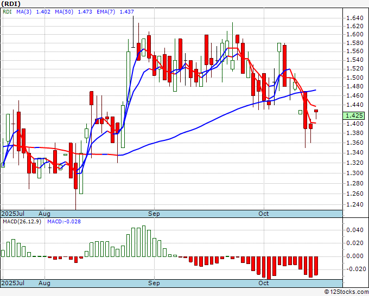The height and width of the screenshot is (296, 369).
Task: Click the 1.320 price axis label
Action: pyautogui.click(x=355, y=163)
